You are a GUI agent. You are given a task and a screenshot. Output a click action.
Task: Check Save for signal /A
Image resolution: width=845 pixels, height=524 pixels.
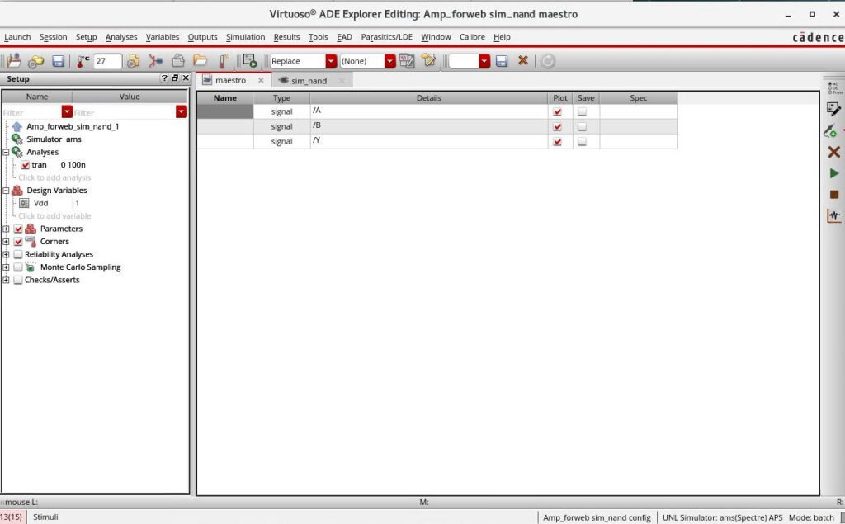pos(582,112)
